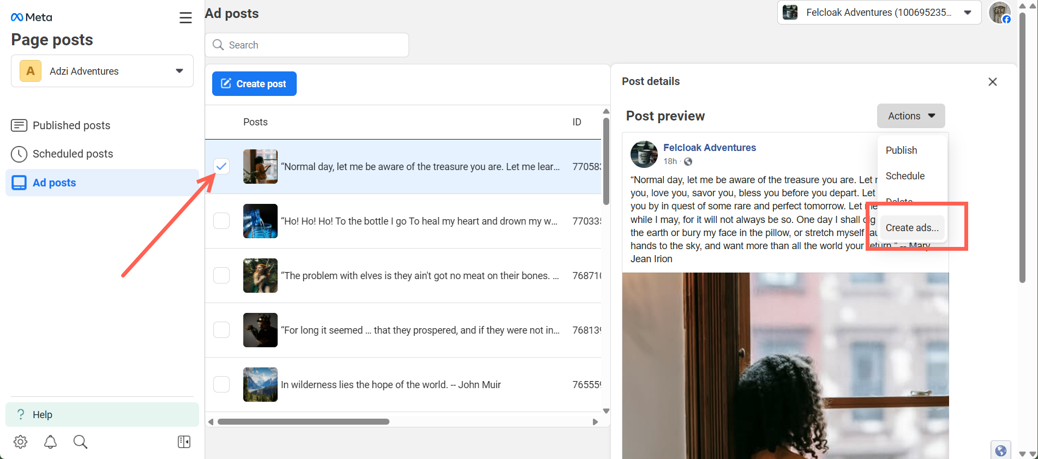
Task: Select the "The problem with elves" row text
Action: pos(420,276)
